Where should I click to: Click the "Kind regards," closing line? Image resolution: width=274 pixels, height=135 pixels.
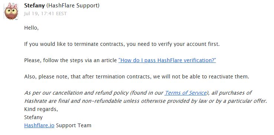pyautogui.click(x=41, y=109)
